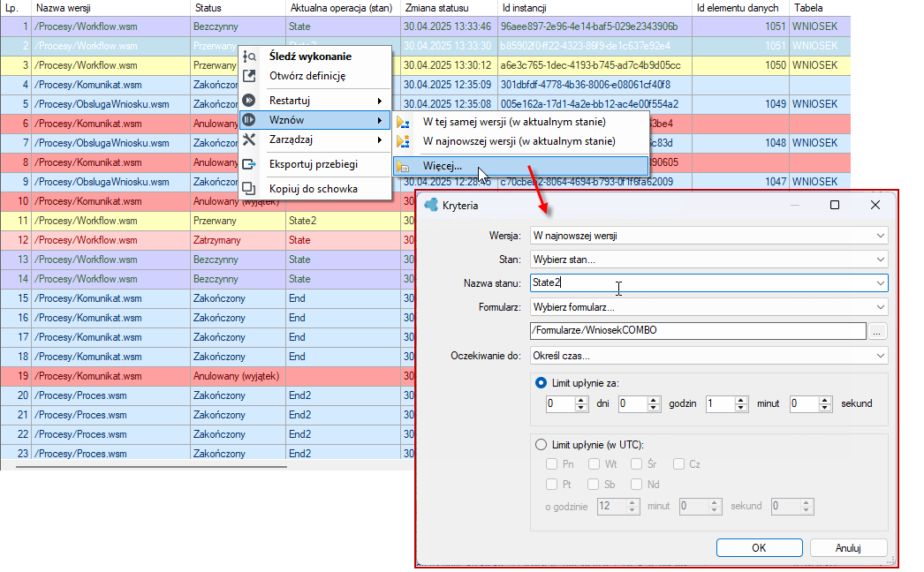Screen dimensions: 924x572
Task: Expand the Zarządzaj submenu arrow
Action: [x=380, y=139]
